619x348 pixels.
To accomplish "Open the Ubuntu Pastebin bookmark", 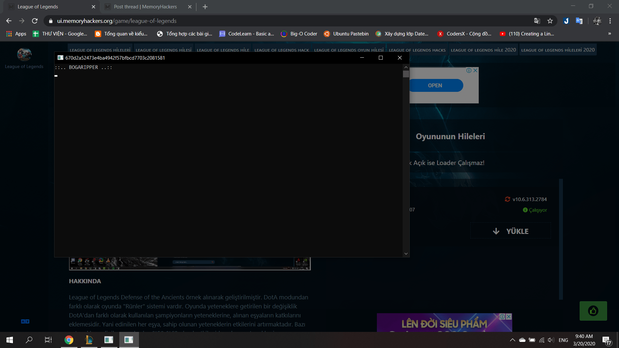I will 346,34.
